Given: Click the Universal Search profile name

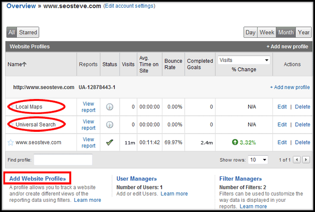Looking at the screenshot, I should pos(35,125).
